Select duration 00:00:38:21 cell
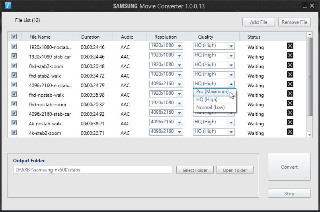 (92, 123)
